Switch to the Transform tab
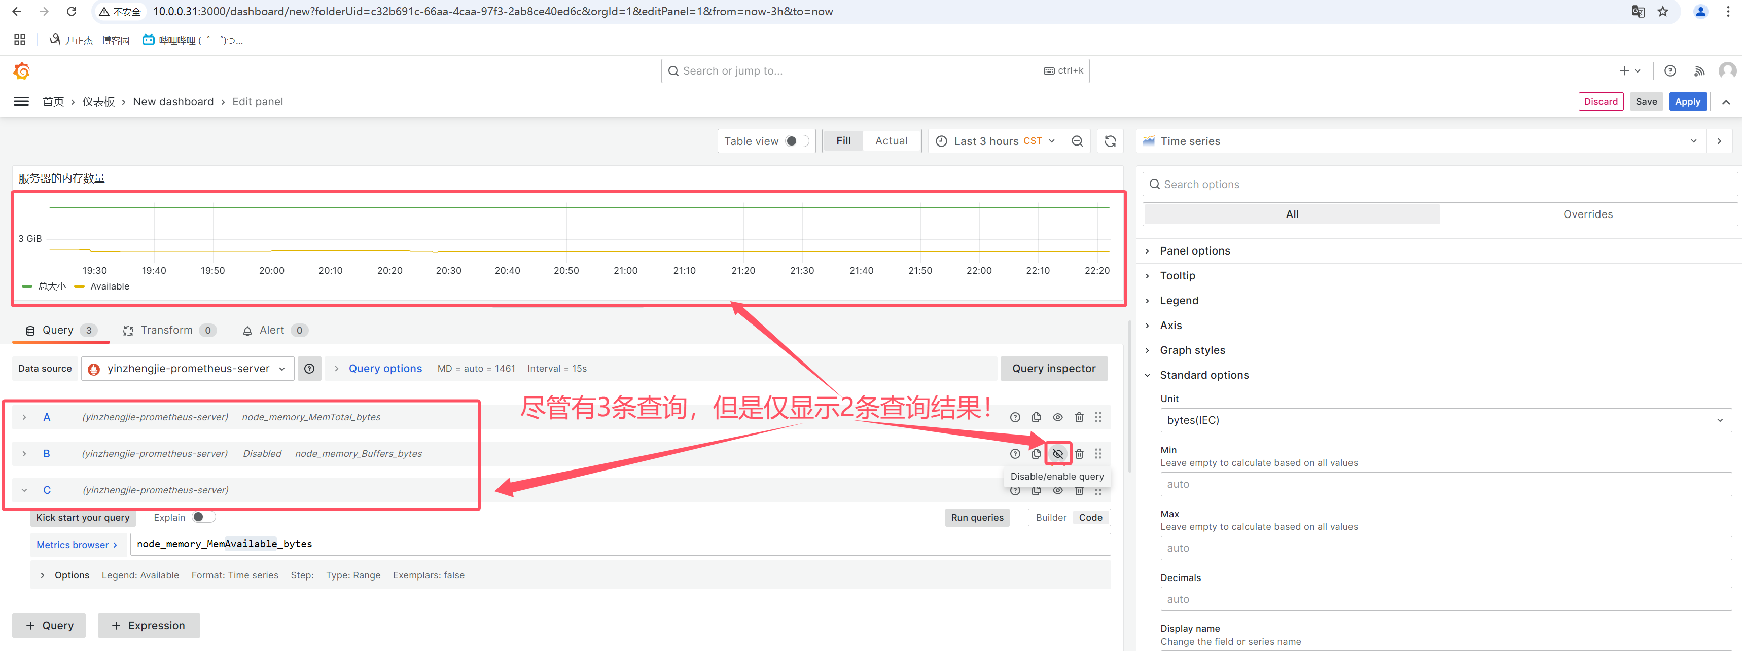The height and width of the screenshot is (651, 1742). tap(169, 330)
